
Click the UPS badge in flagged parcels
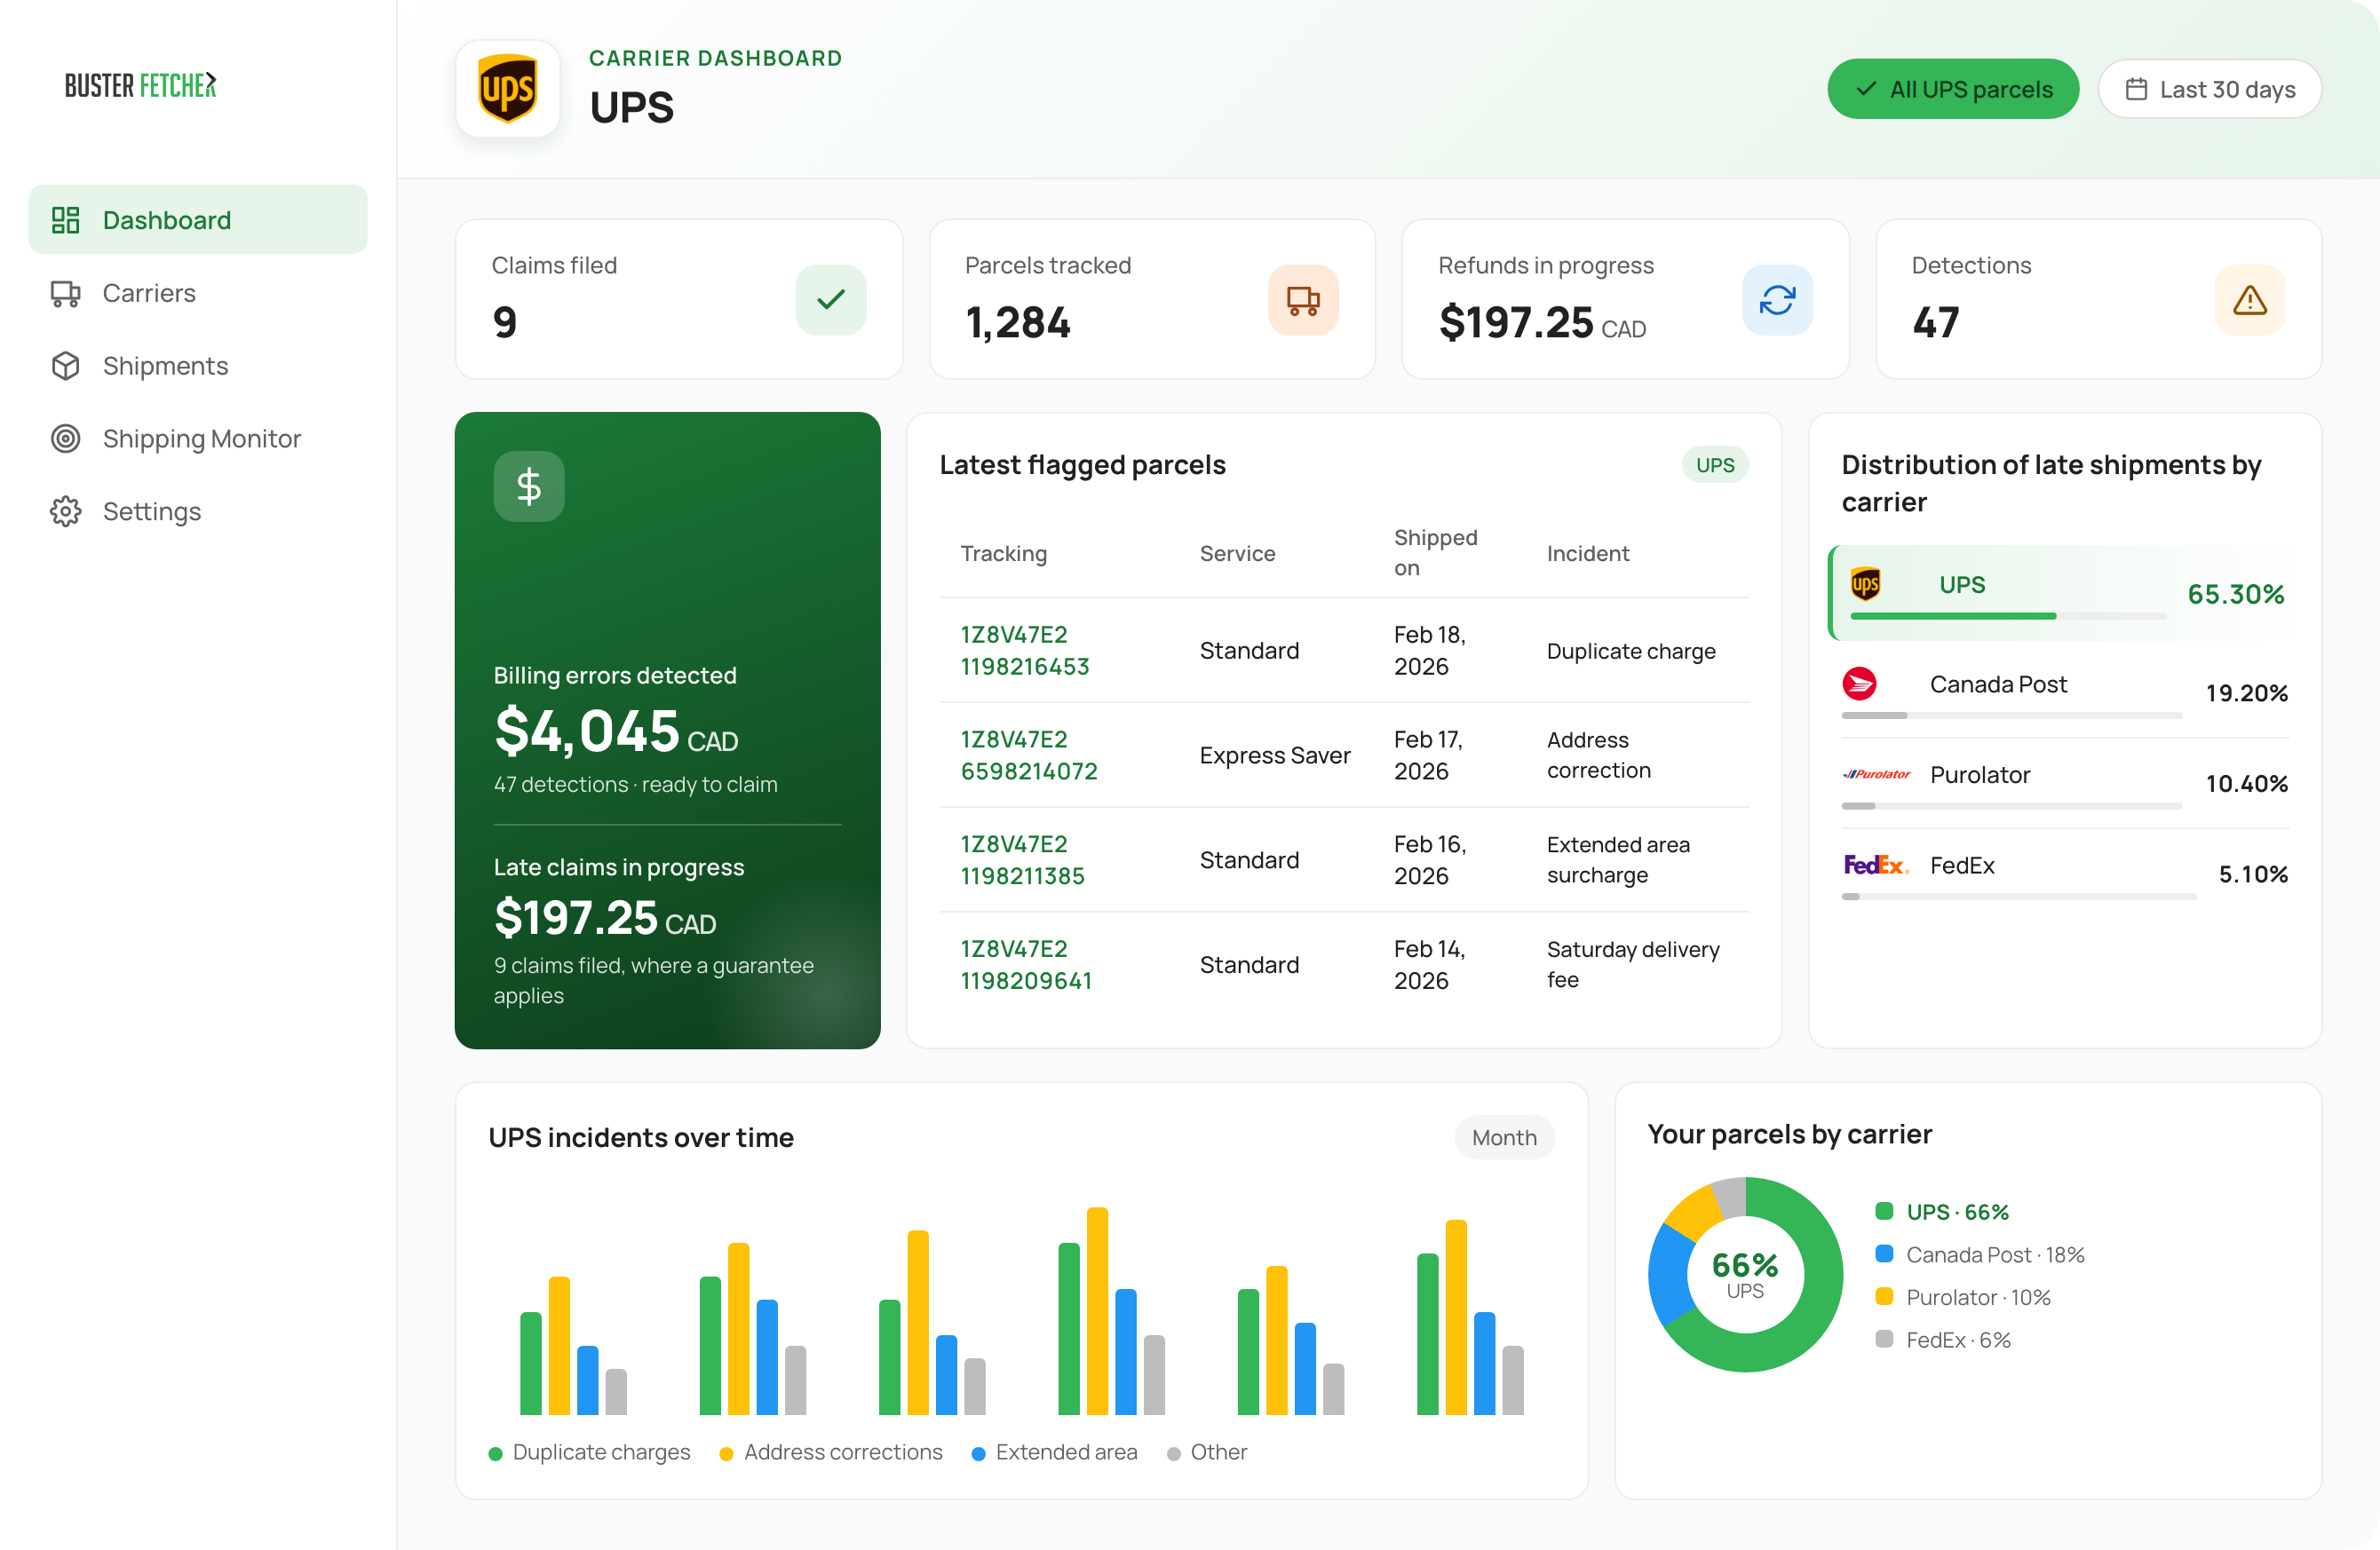[x=1714, y=464]
